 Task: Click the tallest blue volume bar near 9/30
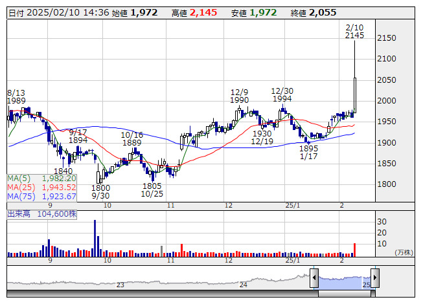pyautogui.click(x=95, y=238)
